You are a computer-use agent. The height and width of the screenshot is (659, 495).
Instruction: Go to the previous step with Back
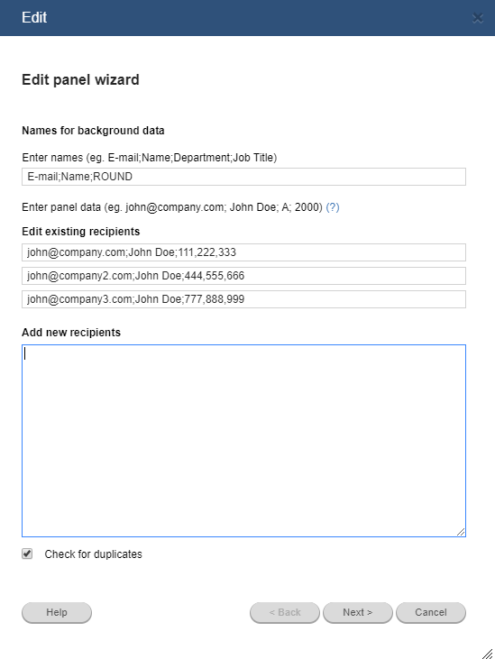pos(285,612)
